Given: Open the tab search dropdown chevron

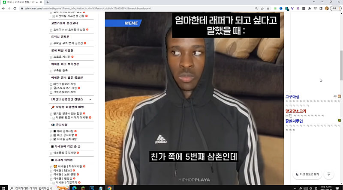Looking at the screenshot, I should pos(314,2).
